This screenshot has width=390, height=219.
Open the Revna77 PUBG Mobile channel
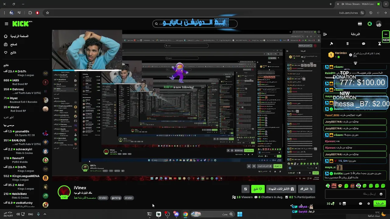(x=26, y=160)
